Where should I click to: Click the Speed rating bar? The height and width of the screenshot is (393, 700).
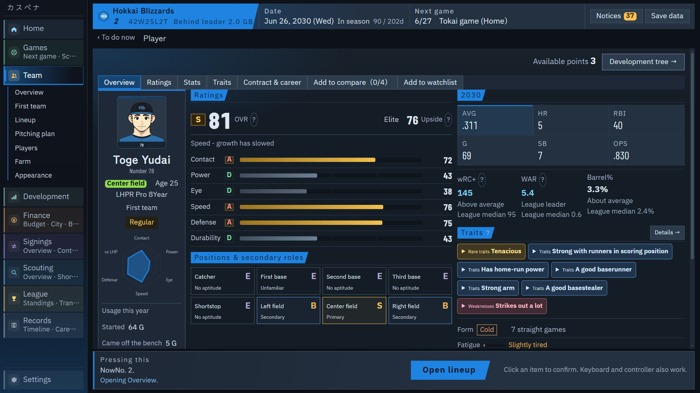331,207
